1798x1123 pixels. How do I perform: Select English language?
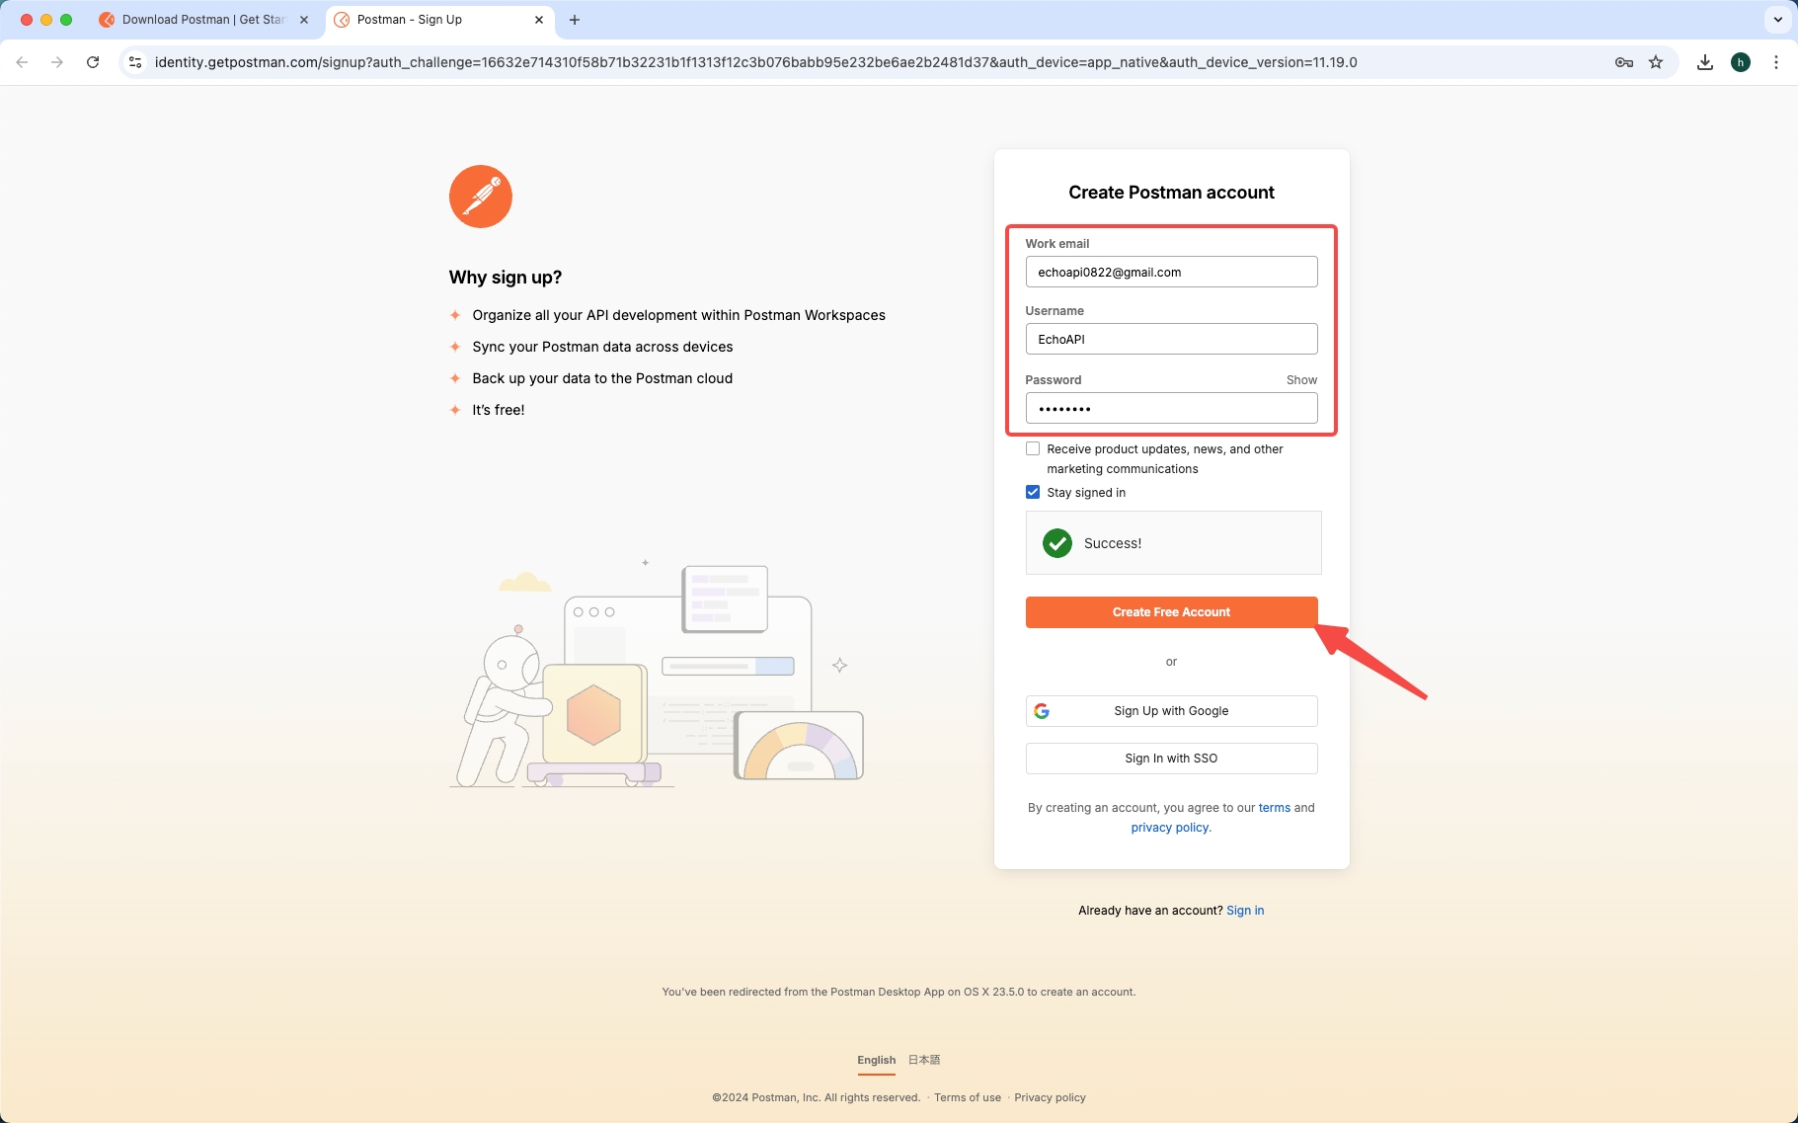[x=877, y=1060]
